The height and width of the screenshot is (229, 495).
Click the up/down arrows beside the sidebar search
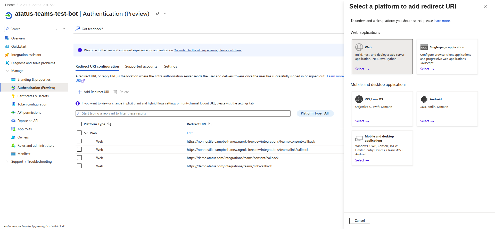(x=56, y=29)
